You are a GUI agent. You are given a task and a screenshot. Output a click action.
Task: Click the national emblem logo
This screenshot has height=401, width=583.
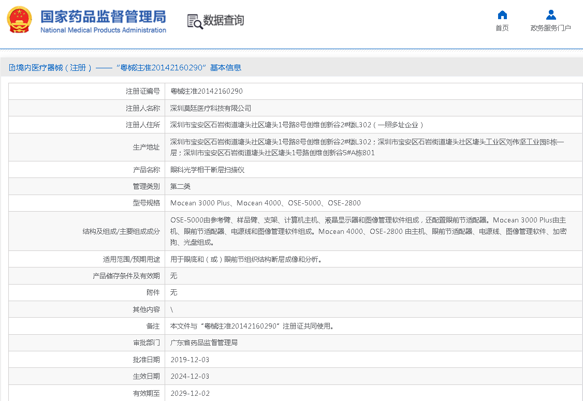pyautogui.click(x=19, y=20)
